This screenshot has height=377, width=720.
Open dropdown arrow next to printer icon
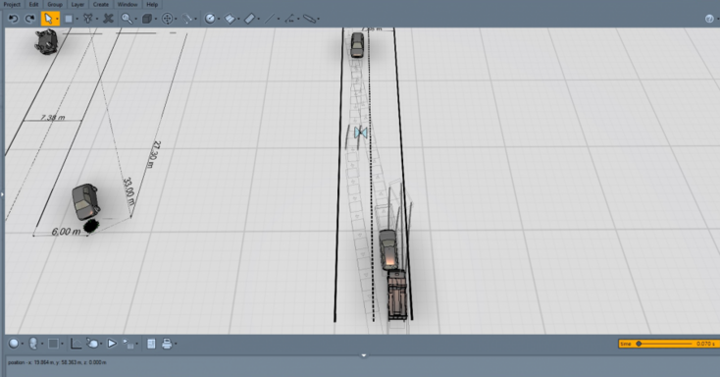click(176, 344)
